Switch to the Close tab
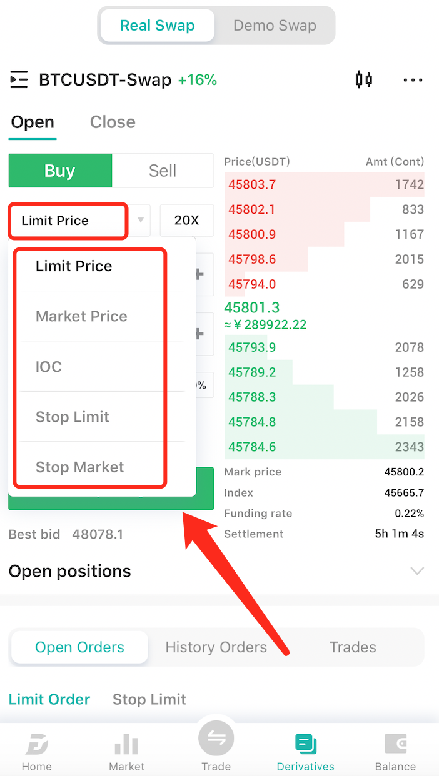The height and width of the screenshot is (776, 439). (113, 122)
